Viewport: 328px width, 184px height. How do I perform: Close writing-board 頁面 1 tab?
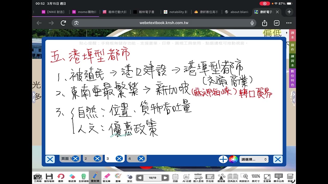[75, 159]
